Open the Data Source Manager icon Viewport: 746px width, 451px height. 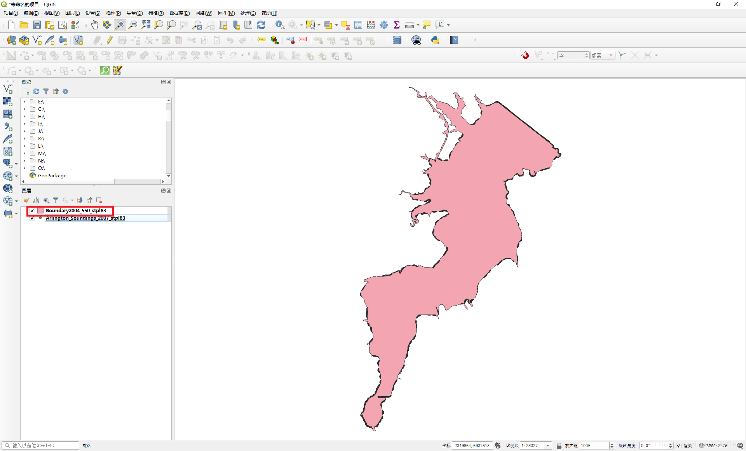coord(11,40)
